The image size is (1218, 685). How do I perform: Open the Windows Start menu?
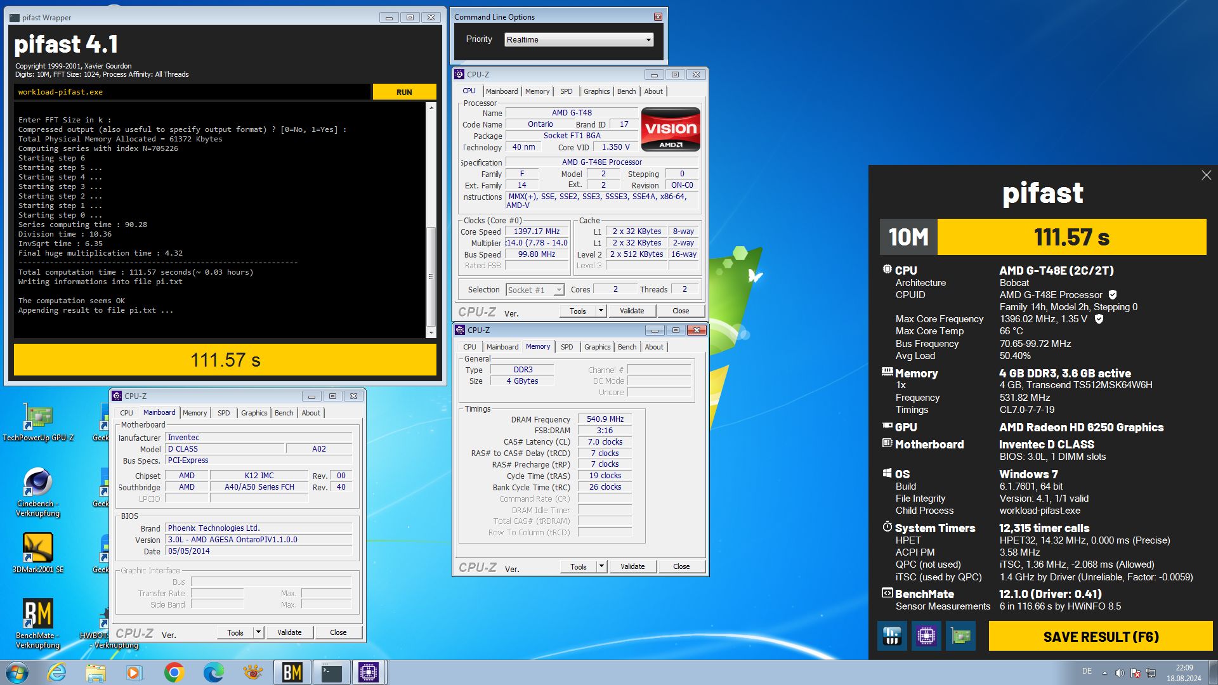[17, 672]
